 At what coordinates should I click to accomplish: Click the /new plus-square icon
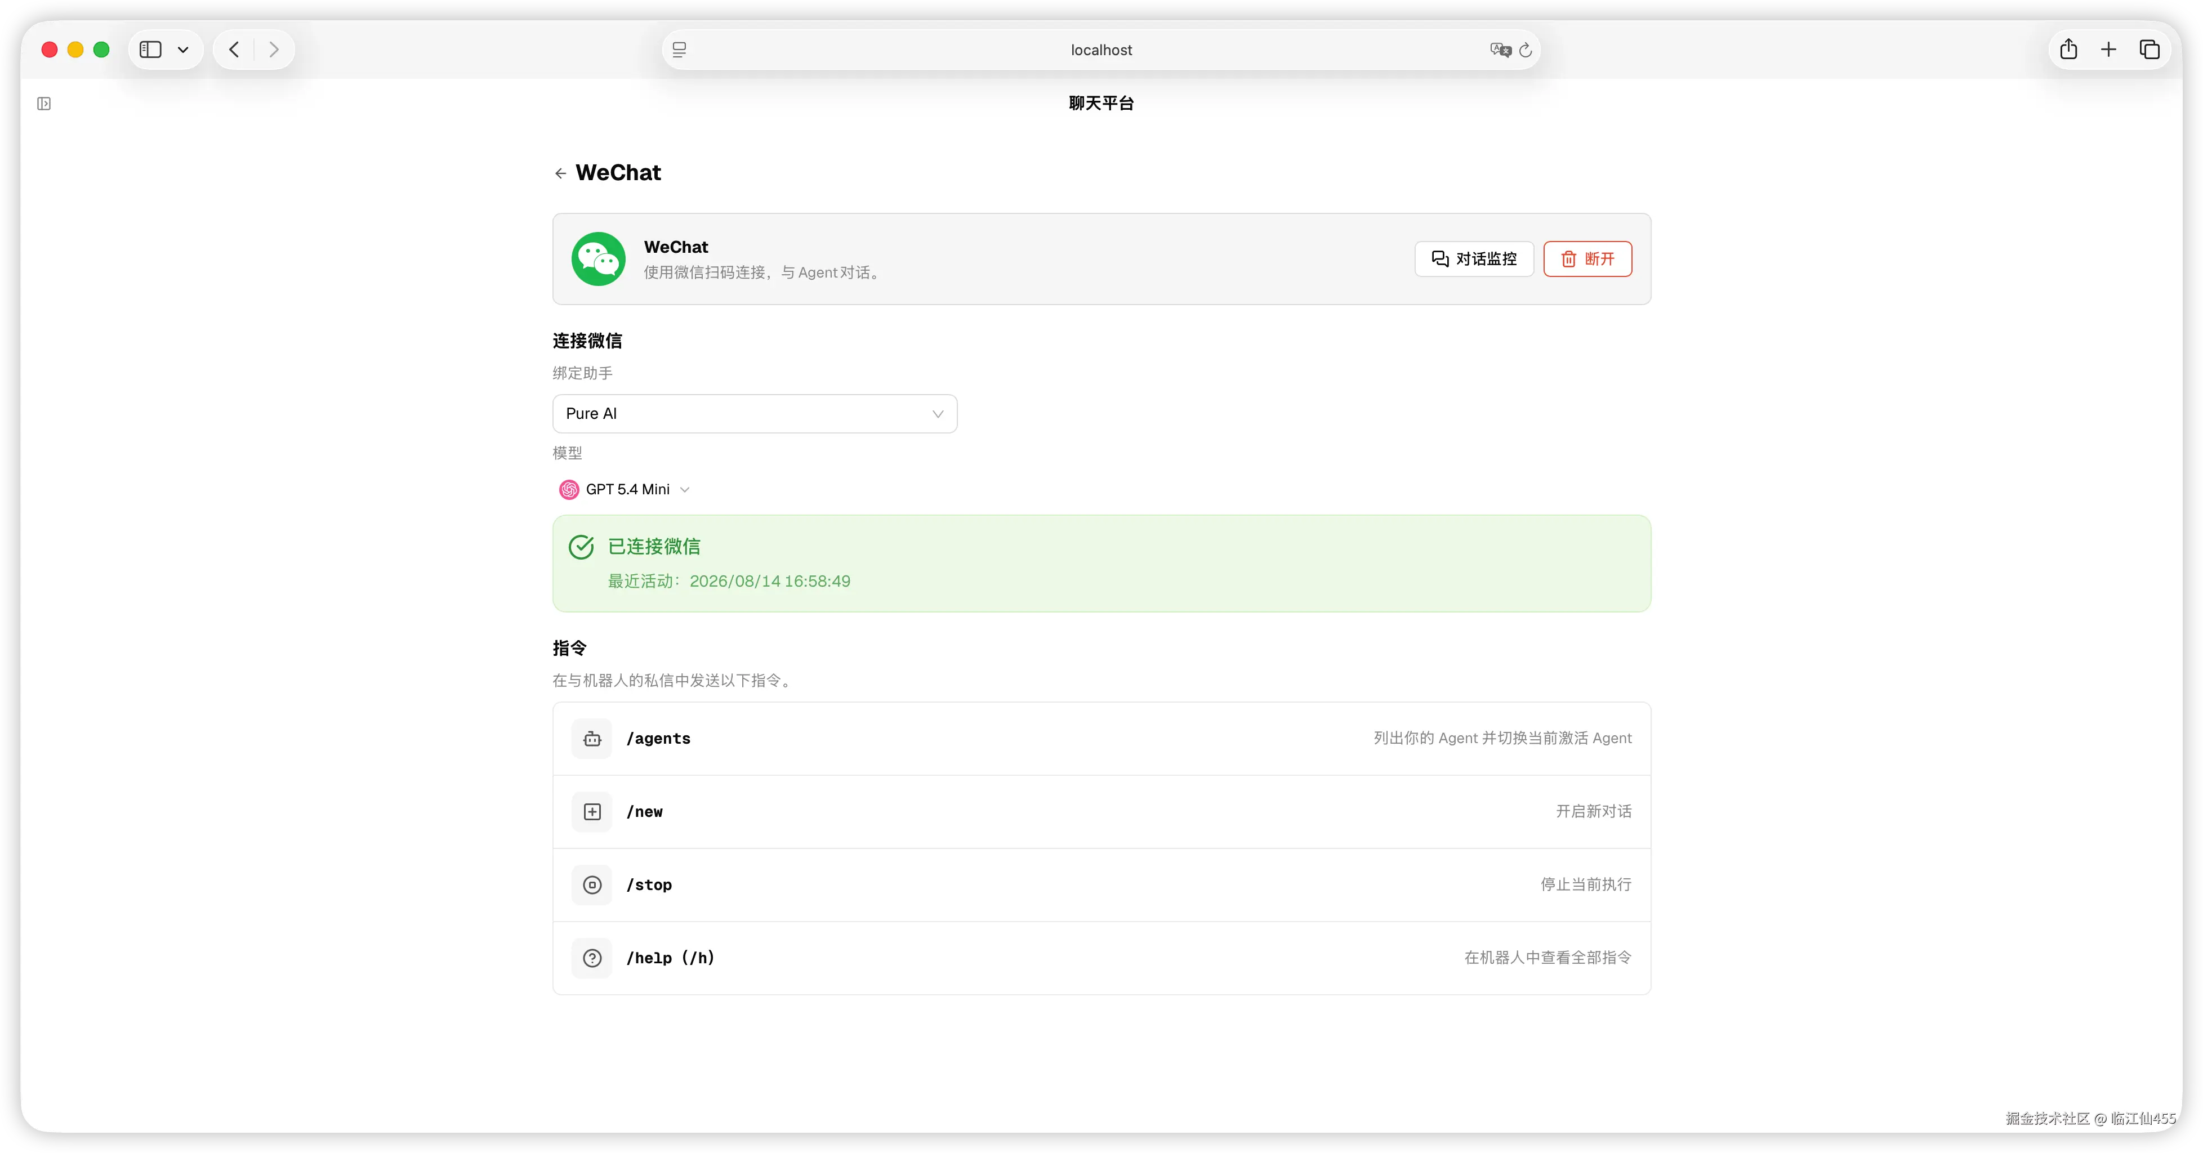click(x=592, y=812)
